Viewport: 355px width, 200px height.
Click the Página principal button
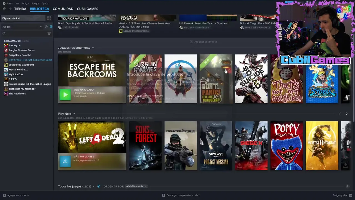(23, 18)
